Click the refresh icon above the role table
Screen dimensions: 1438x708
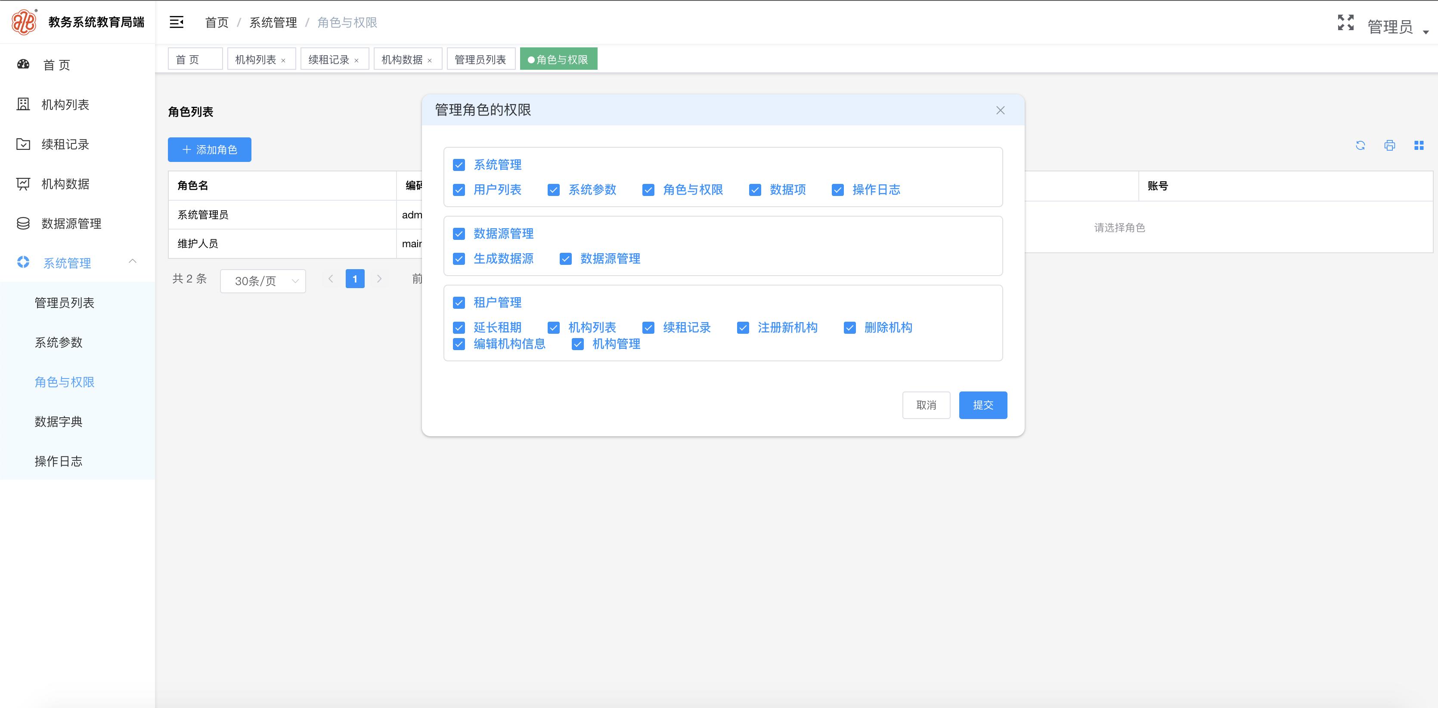[1361, 145]
